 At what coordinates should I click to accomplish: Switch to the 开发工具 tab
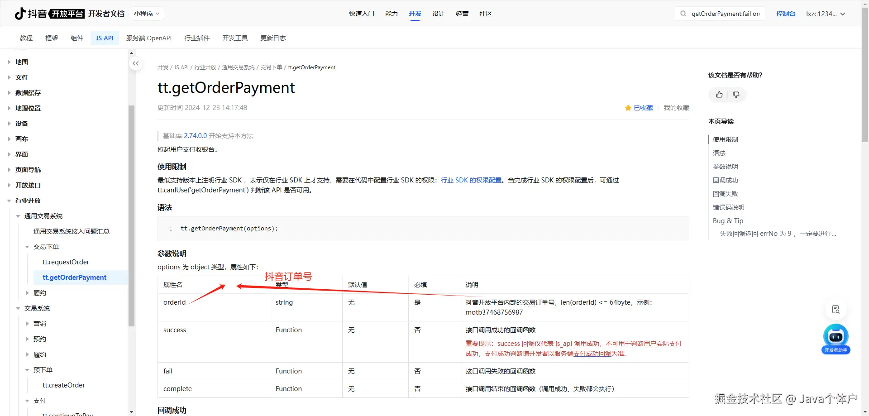[235, 38]
